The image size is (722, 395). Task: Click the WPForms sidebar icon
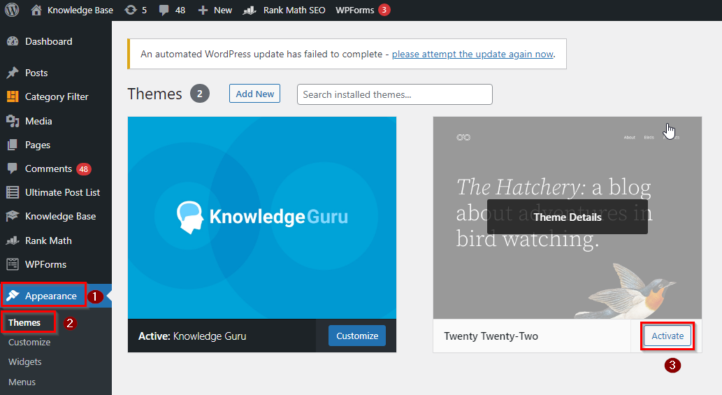(x=13, y=264)
